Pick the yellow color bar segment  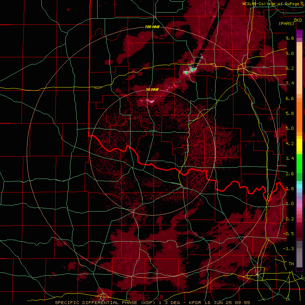click(299, 145)
